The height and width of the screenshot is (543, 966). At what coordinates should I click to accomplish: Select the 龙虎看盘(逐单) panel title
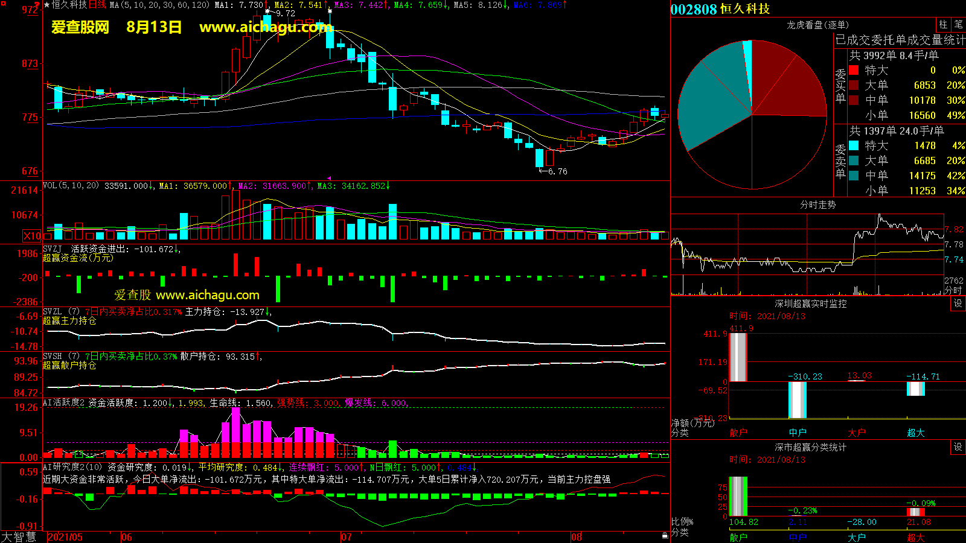pos(817,25)
